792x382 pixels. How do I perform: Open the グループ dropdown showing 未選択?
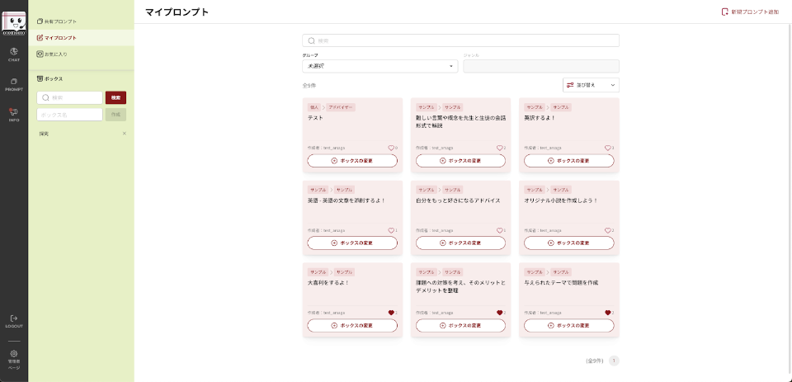tap(379, 66)
